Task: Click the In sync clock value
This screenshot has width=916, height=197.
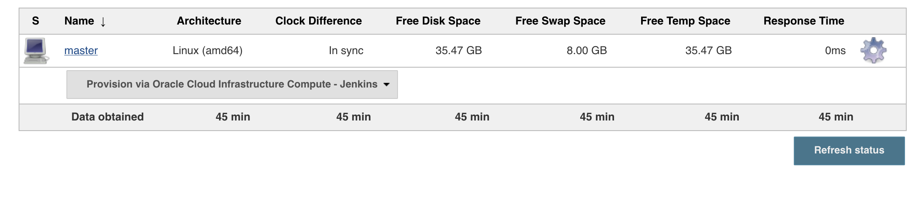Action: point(346,51)
